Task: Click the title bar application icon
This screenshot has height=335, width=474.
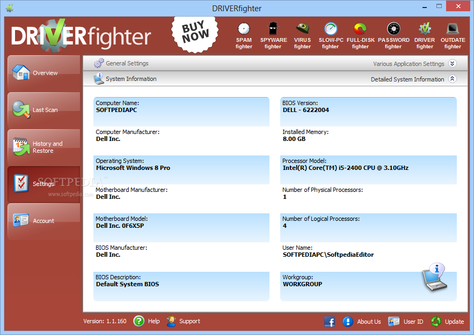Action: (x=10, y=8)
